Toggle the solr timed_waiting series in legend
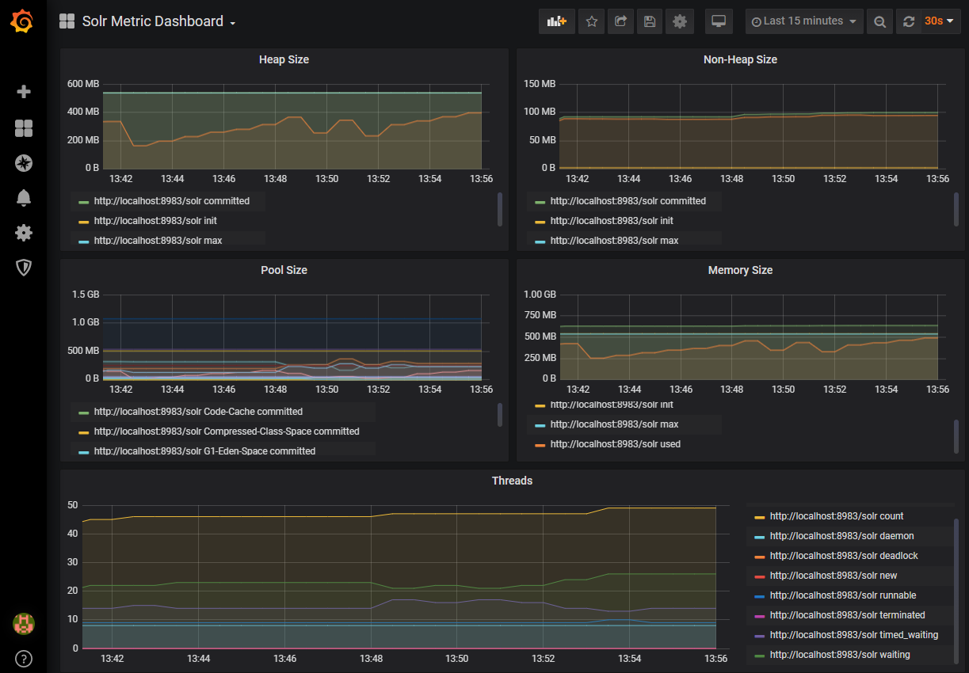969x673 pixels. (853, 635)
